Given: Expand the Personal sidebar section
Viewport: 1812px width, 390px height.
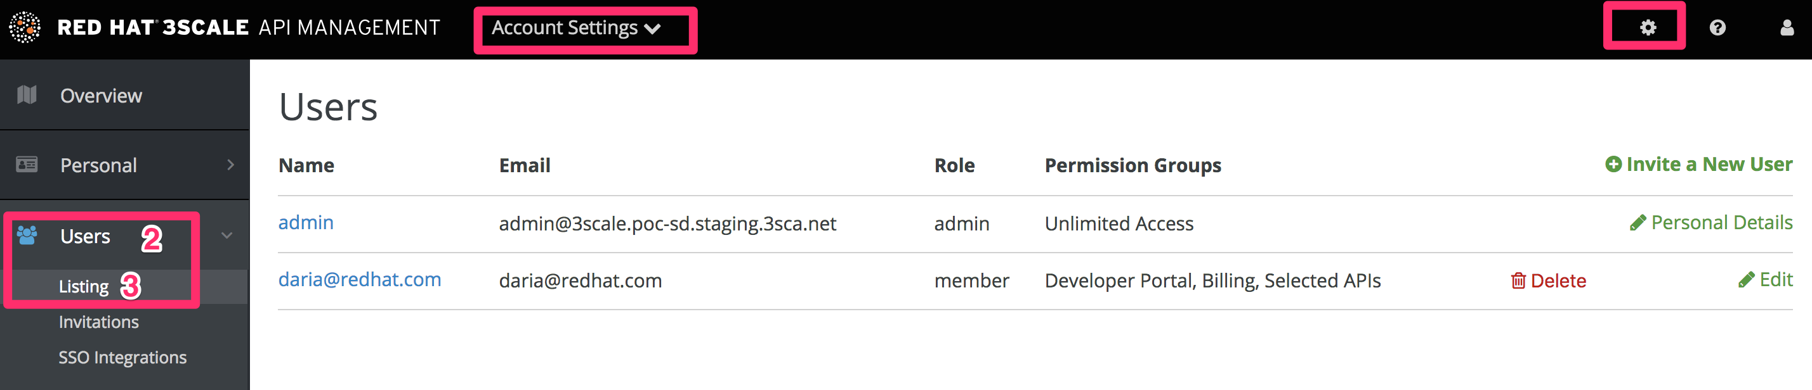Looking at the screenshot, I should click(231, 165).
